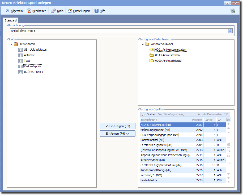The image size is (243, 195).
Task: Click the column icon next to Artikelnr.
Action: click(20, 55)
